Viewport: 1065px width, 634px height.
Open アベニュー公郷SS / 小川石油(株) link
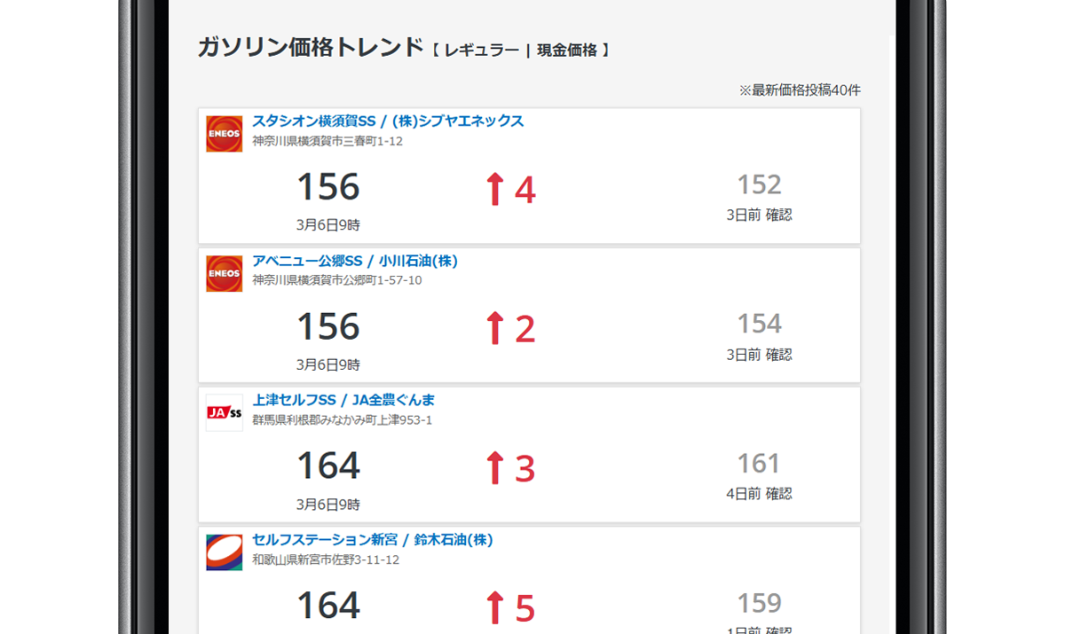[355, 262]
